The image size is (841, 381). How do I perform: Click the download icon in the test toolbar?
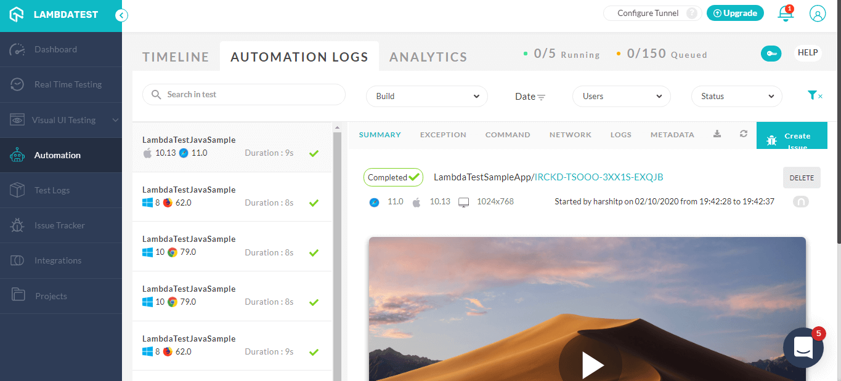tap(717, 134)
